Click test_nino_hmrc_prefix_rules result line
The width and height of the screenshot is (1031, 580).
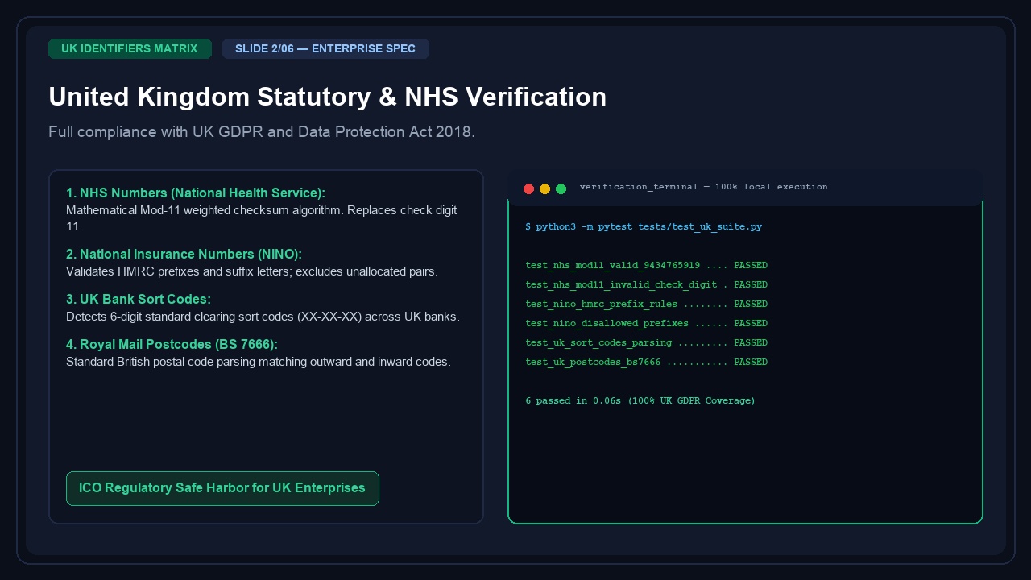coord(646,304)
